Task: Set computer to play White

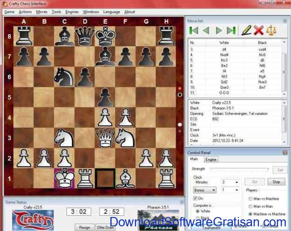Action: 197,211
